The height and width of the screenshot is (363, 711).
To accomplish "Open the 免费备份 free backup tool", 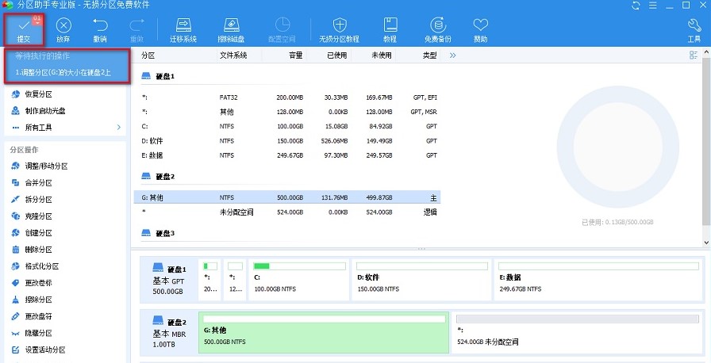I will [x=437, y=29].
